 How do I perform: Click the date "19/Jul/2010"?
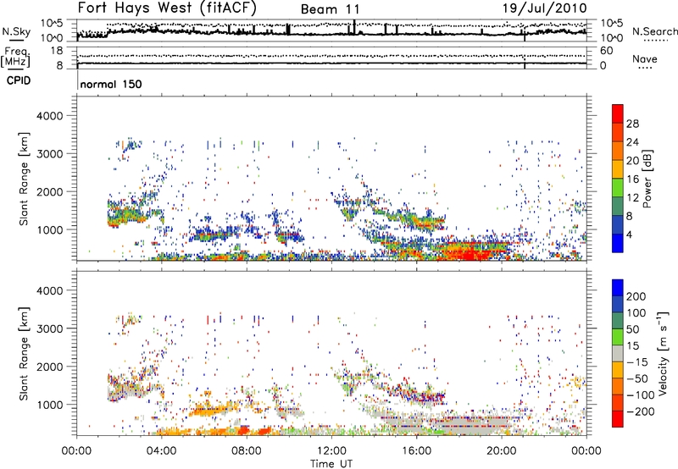click(x=544, y=8)
